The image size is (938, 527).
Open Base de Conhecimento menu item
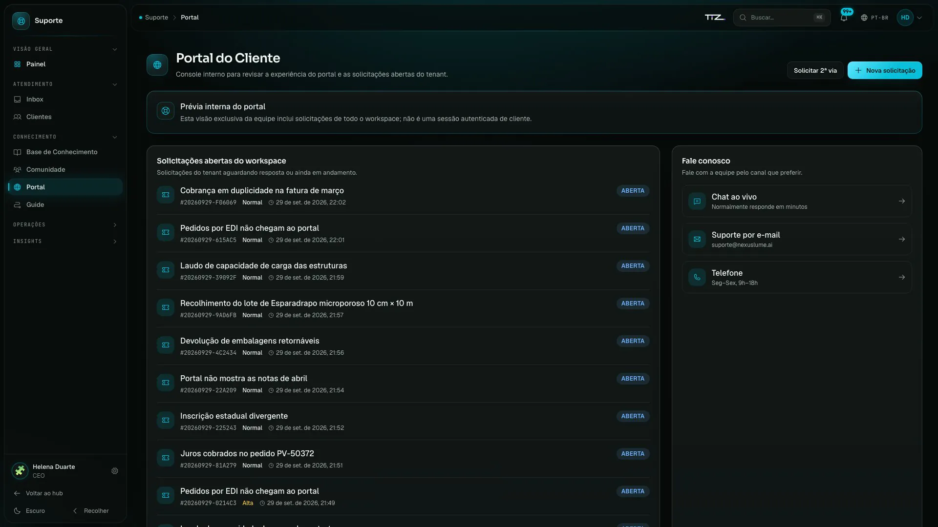pos(65,152)
